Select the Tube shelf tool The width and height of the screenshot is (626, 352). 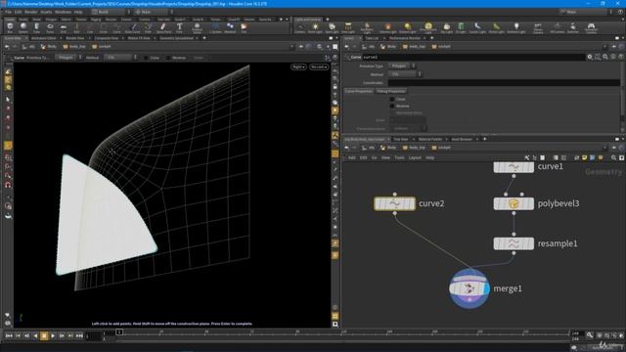tap(36, 28)
